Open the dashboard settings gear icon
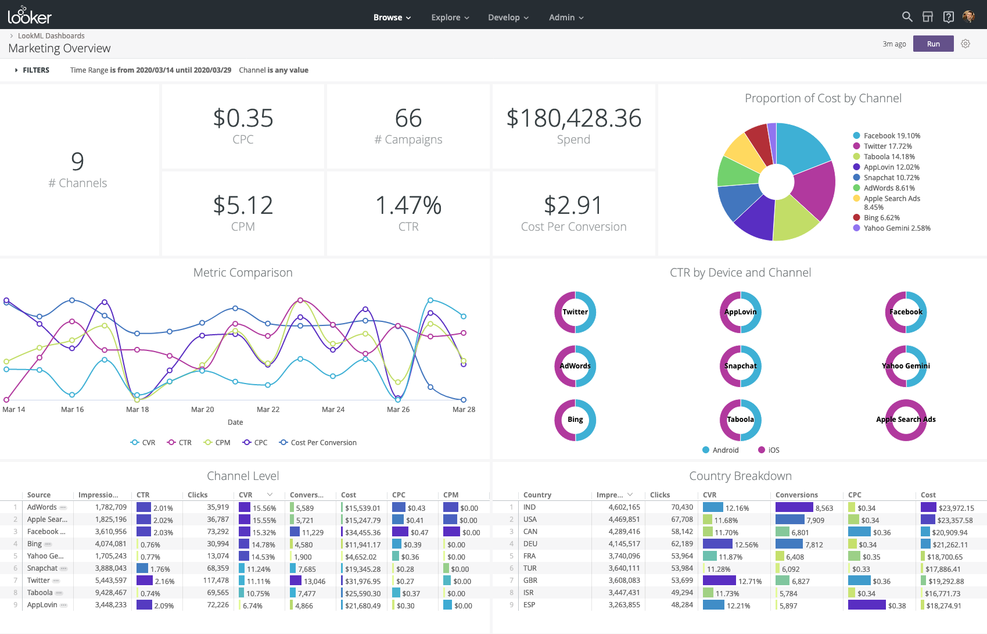 click(966, 44)
